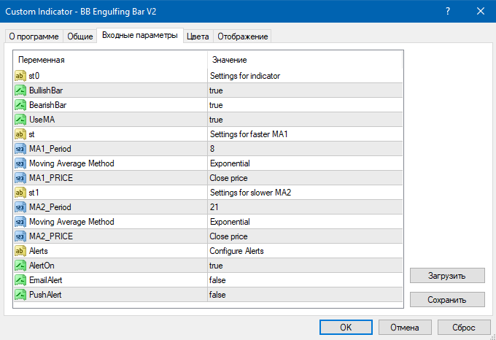The width and height of the screenshot is (496, 340).
Task: Click the string icon beside Alerts
Action: pos(20,251)
